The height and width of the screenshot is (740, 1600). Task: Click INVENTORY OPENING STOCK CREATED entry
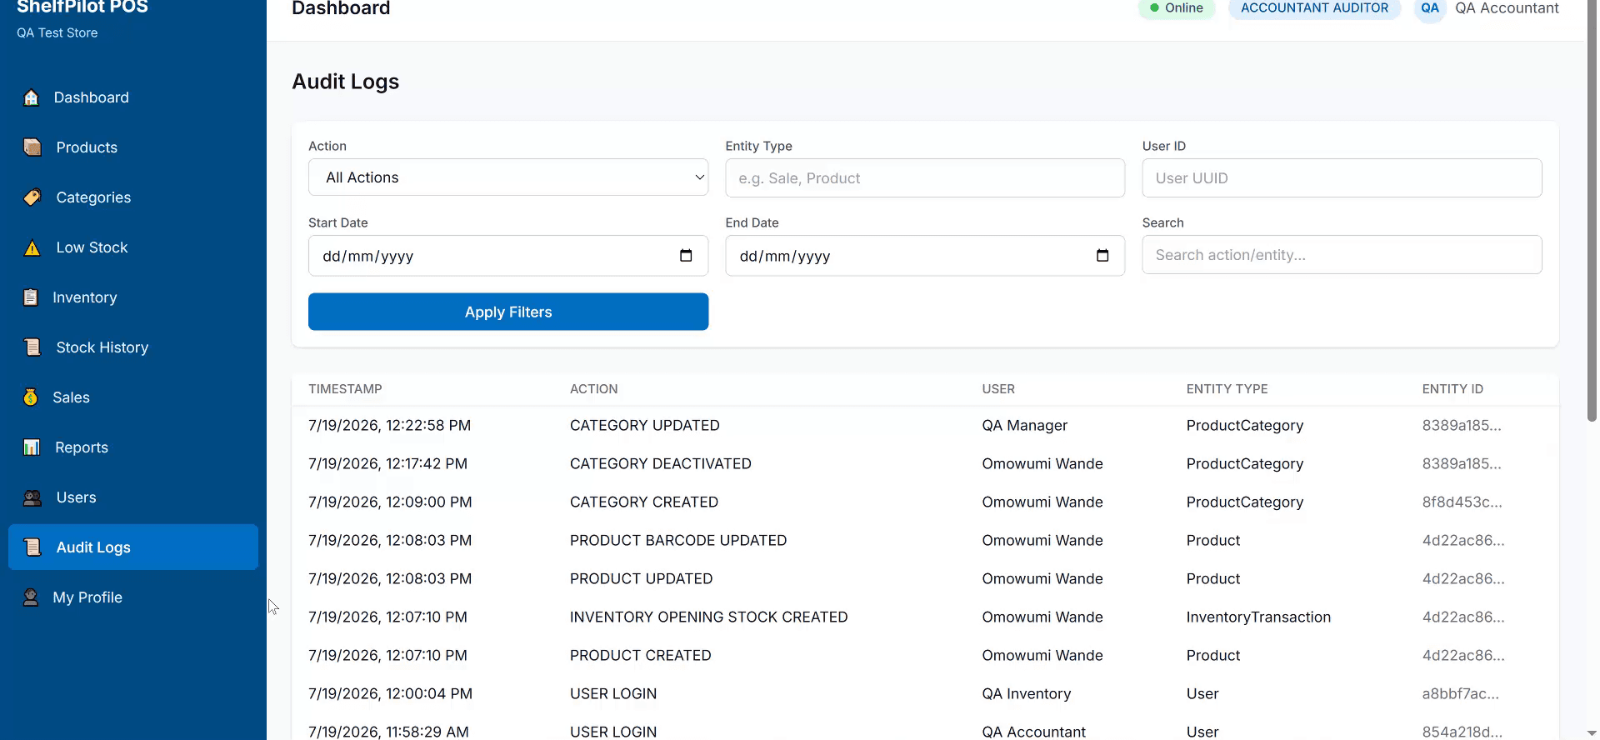coord(709,617)
